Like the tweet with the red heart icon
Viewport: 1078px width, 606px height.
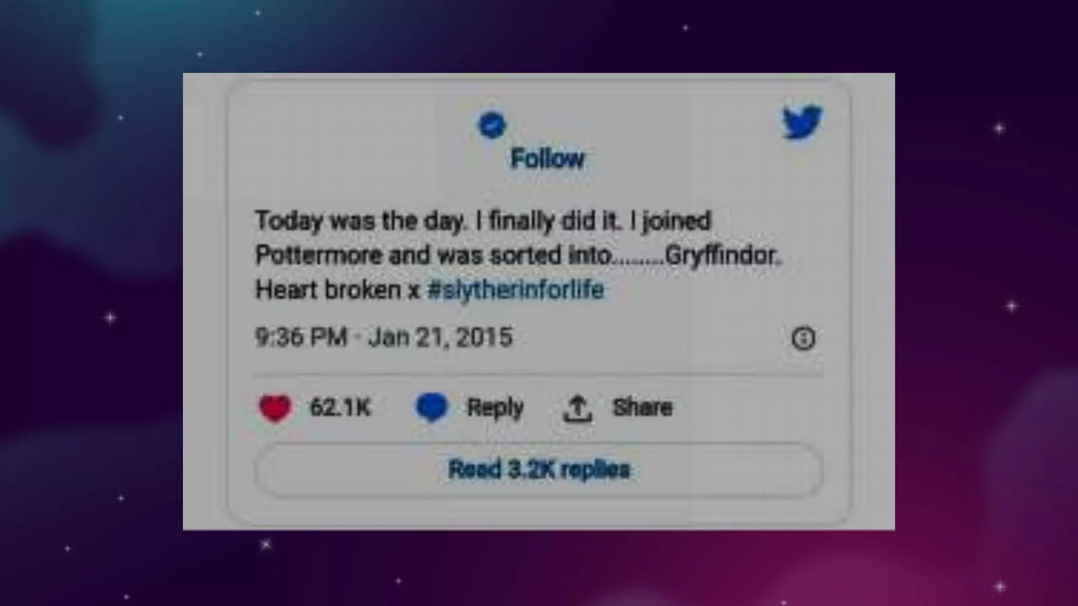[x=275, y=408]
